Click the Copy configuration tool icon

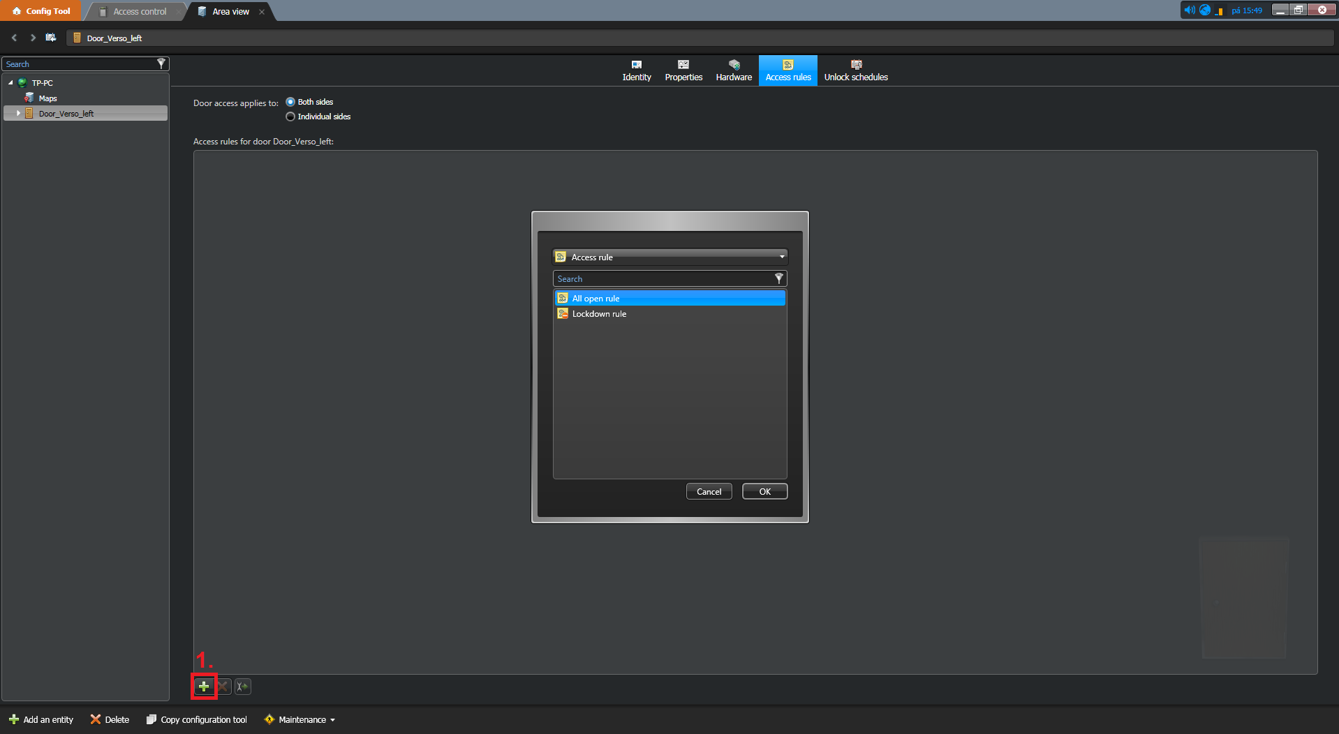tap(151, 719)
